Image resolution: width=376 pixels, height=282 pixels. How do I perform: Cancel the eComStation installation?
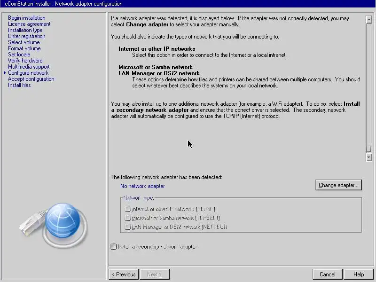327,274
